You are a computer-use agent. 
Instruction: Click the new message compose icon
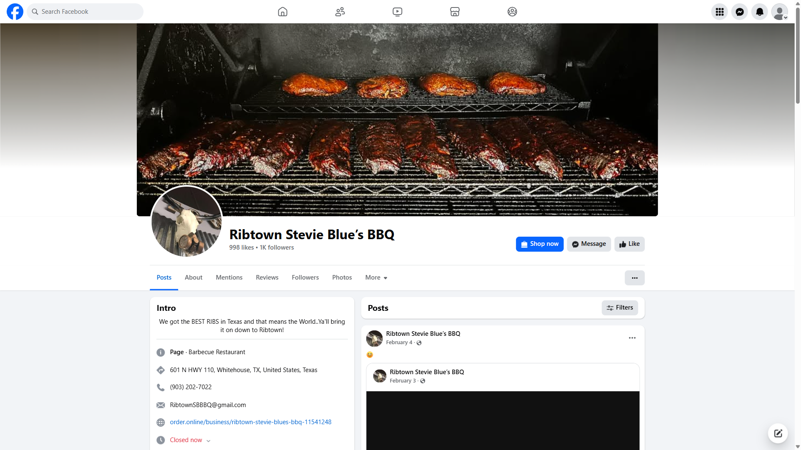click(x=778, y=433)
